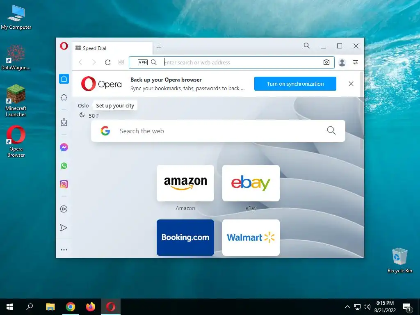
Task: Open Chrome from the taskbar
Action: pos(71,307)
